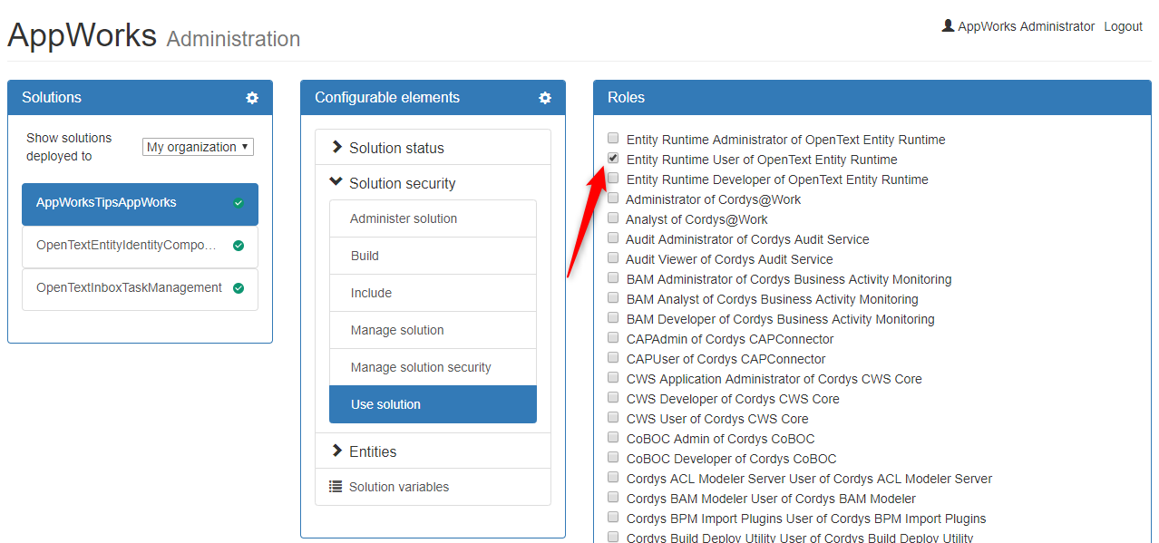1159x543 pixels.
Task: Click the user icon beside AppWorks Administrator
Action: 949,26
